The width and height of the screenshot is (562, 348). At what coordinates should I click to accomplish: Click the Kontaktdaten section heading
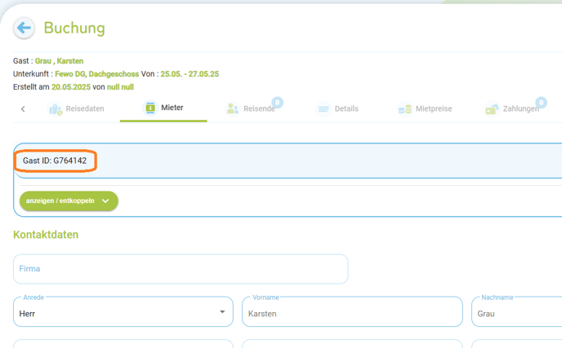(x=46, y=235)
